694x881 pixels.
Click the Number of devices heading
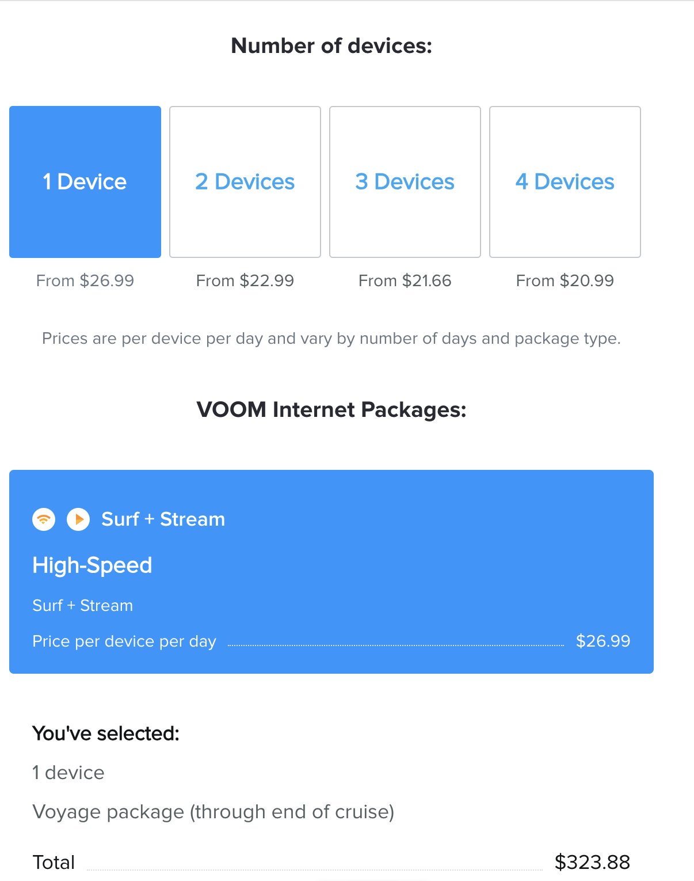point(331,45)
